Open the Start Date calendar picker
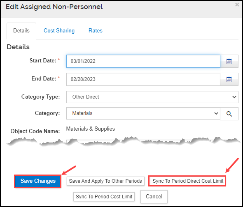 pos(229,61)
